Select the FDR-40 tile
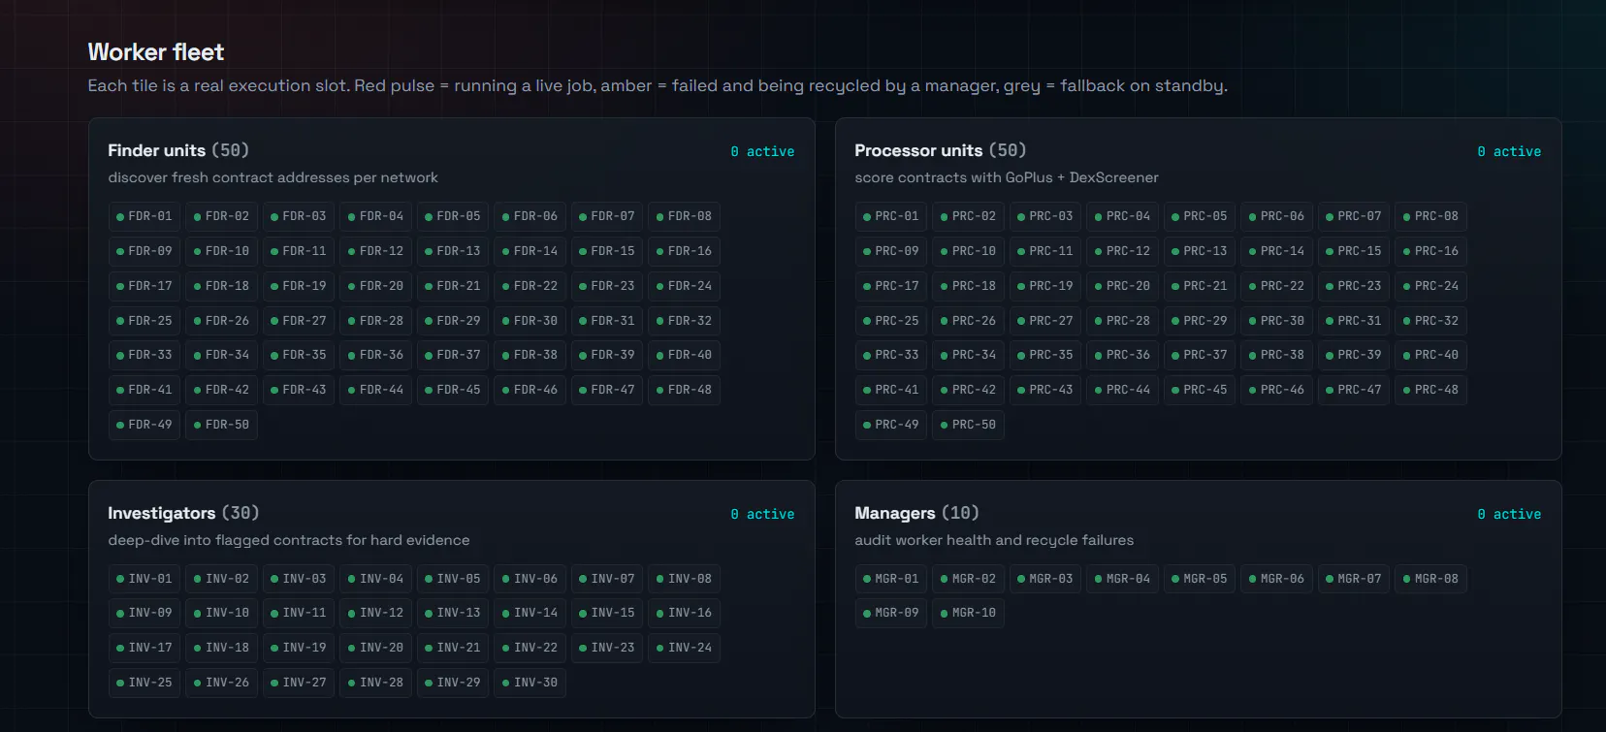 [x=684, y=355]
